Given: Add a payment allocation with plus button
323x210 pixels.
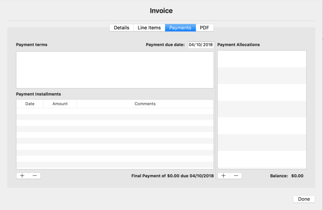Looking at the screenshot, I should tap(223, 175).
